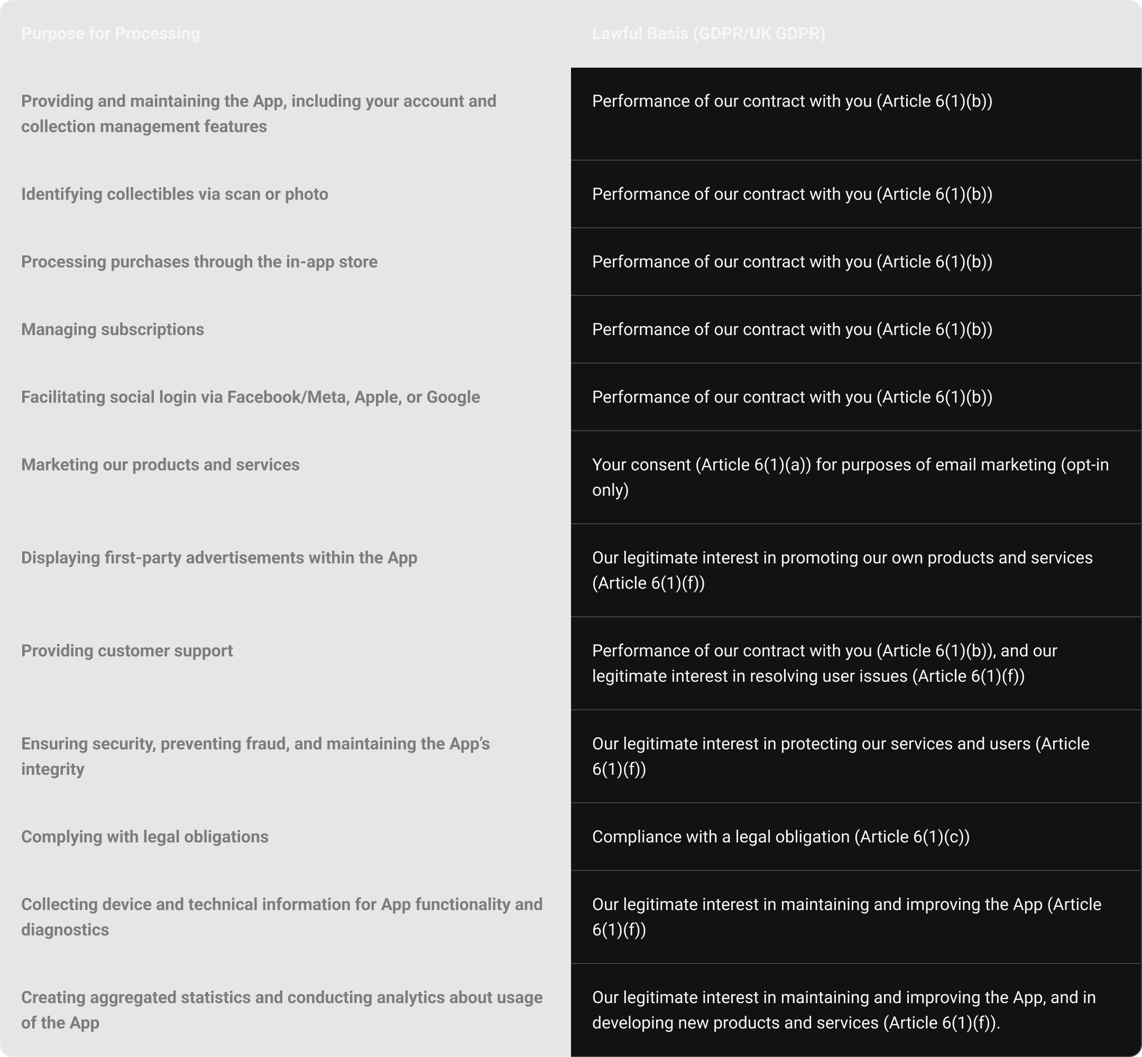
Task: Click the "Providing customer support" cell
Action: pyautogui.click(x=127, y=651)
